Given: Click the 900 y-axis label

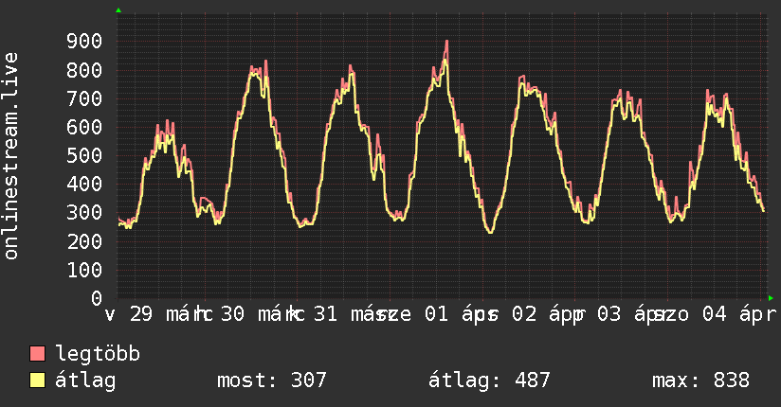Looking at the screenshot, I should (84, 42).
